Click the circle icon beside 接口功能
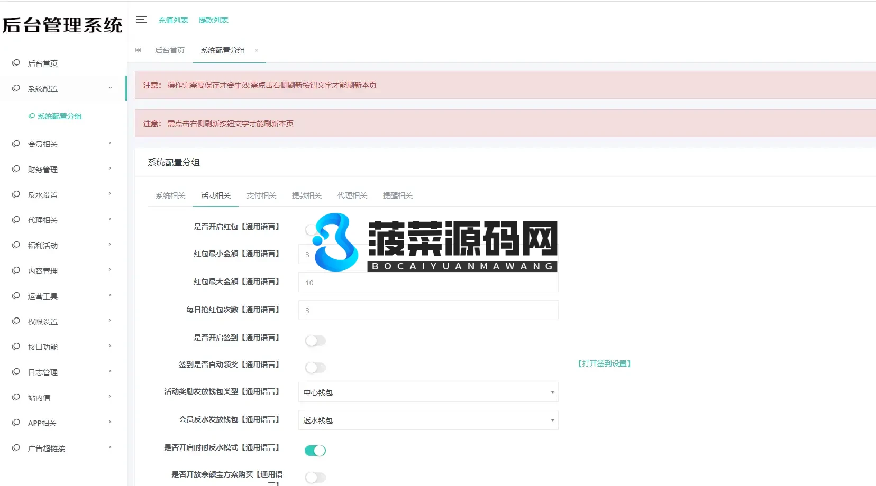The height and width of the screenshot is (486, 876). pos(16,346)
